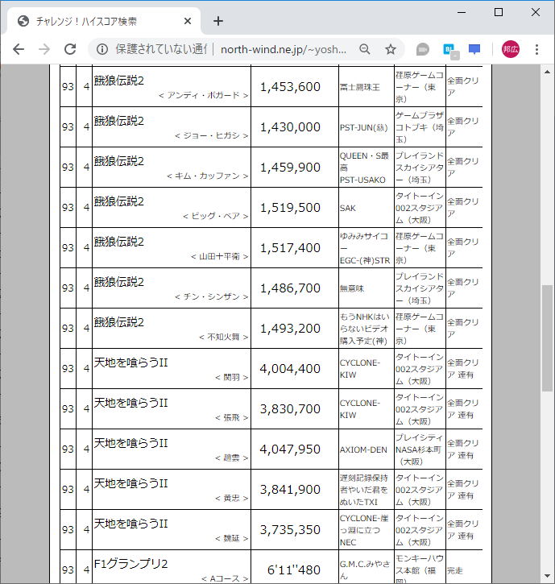Click player name AXIOM-DEN
Viewport: 555px width, 584px height.
tap(363, 450)
